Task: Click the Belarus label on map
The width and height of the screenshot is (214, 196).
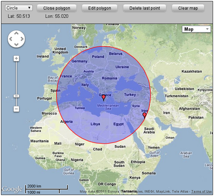Action: click(116, 54)
